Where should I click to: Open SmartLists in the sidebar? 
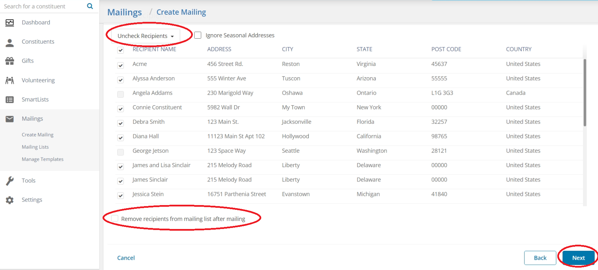(35, 99)
